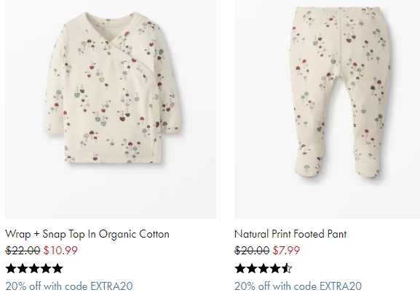Click the Natural Print Footed Pant title
The width and height of the screenshot is (420, 295).
point(290,234)
